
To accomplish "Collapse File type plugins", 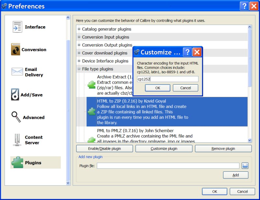I will click(x=79, y=69).
